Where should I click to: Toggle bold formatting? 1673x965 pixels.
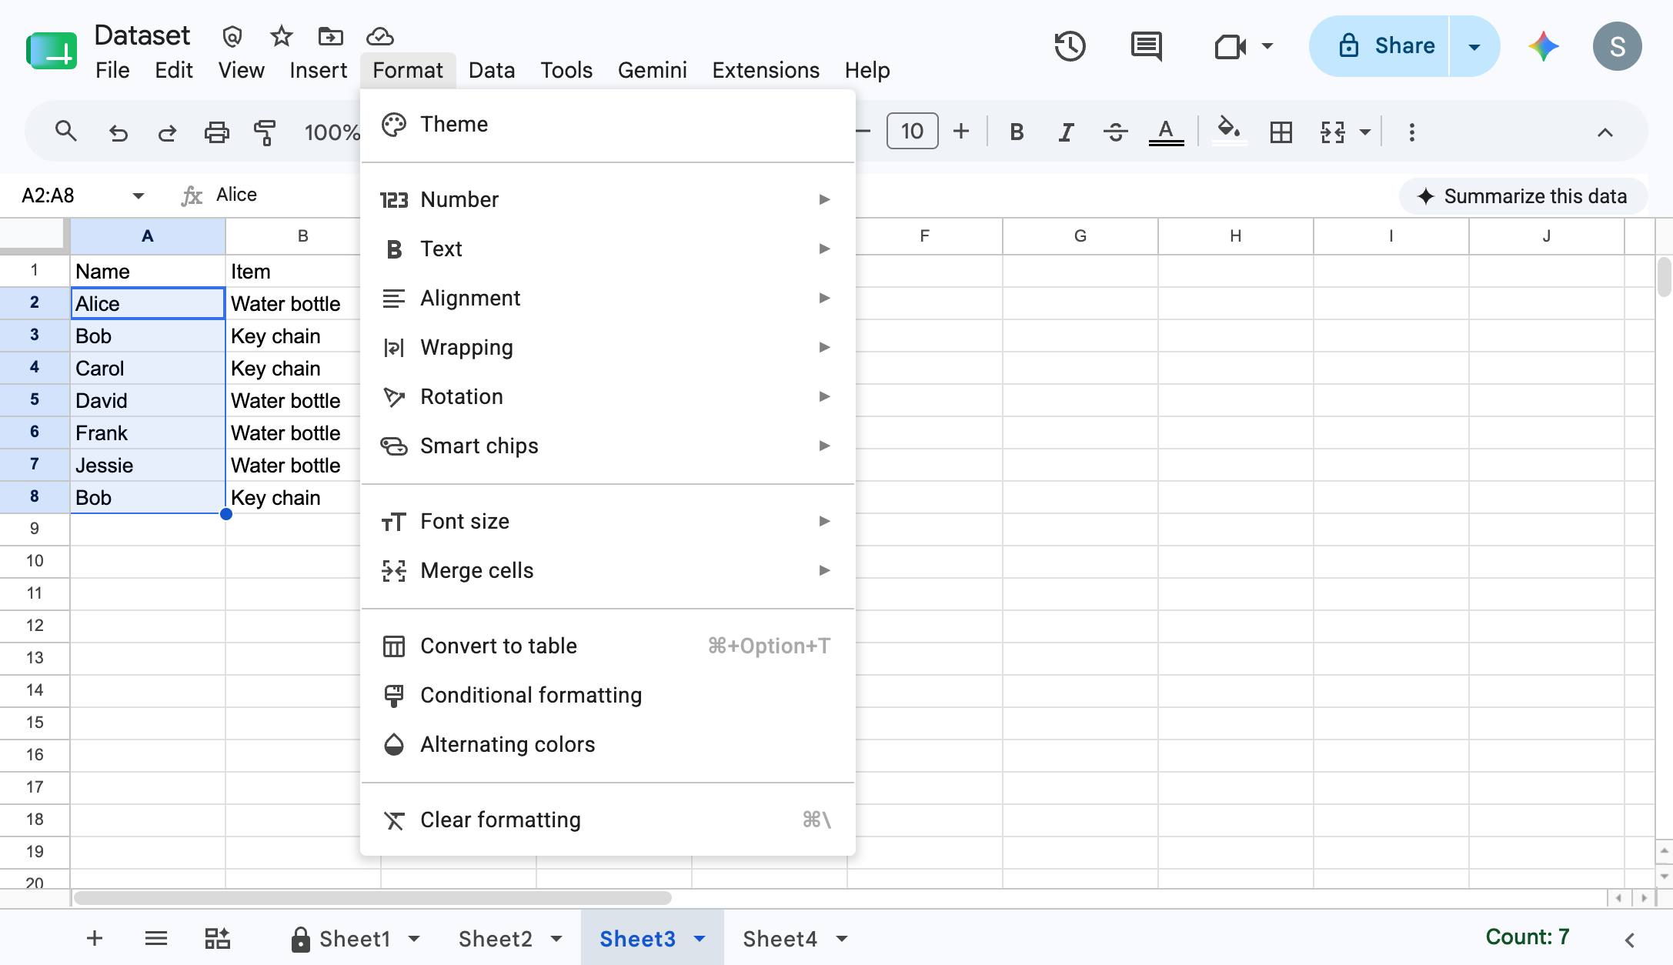1017,132
